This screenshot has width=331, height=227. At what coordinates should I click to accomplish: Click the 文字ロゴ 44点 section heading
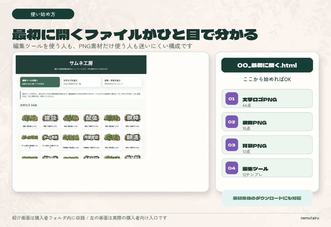point(28,105)
